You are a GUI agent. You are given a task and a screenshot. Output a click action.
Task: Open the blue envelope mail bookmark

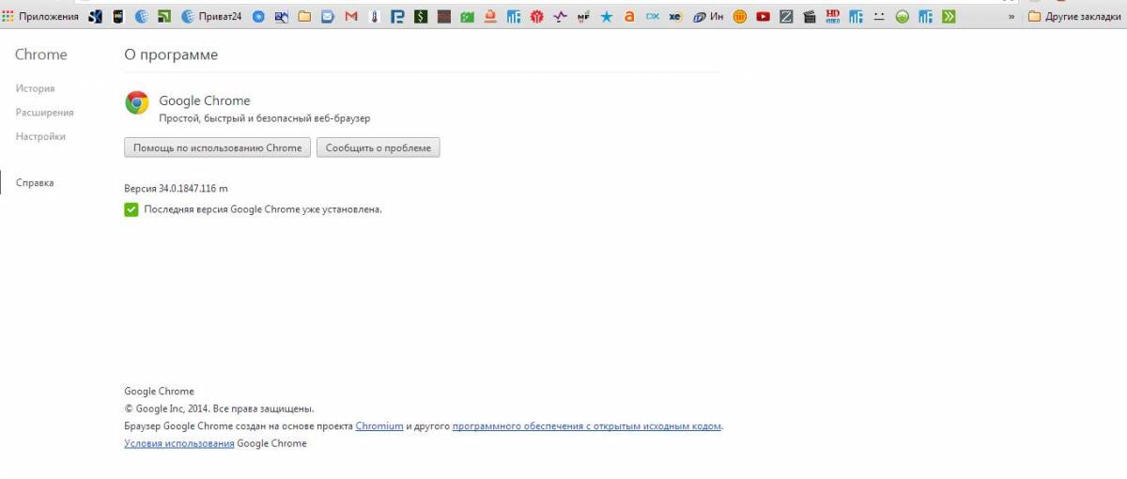click(328, 16)
